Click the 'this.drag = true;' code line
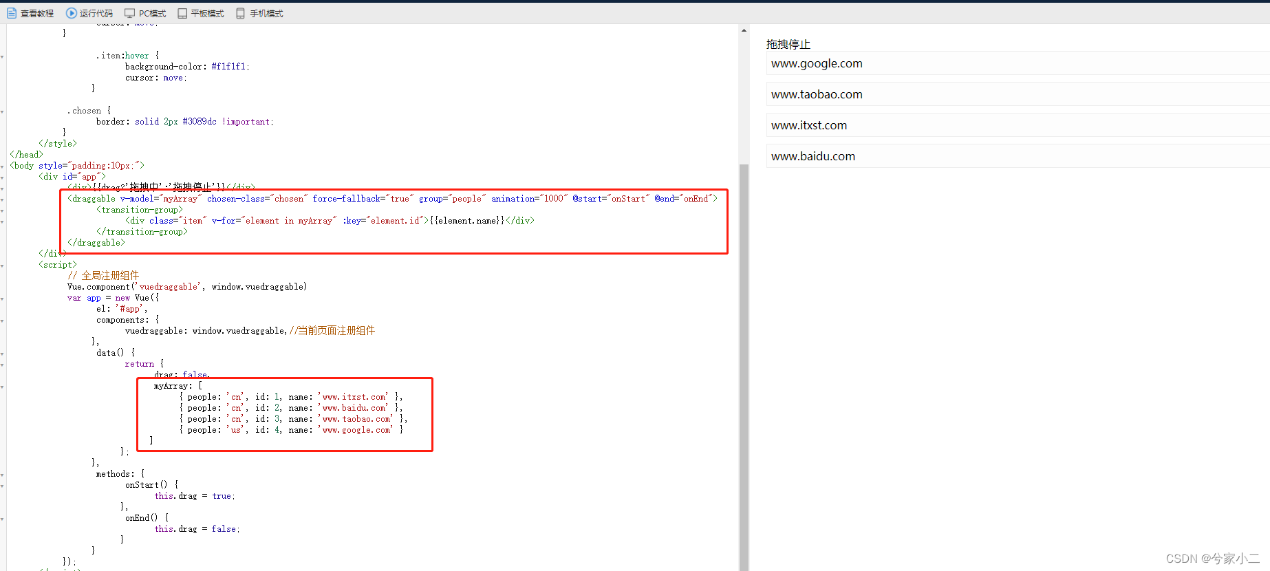The image size is (1270, 571). click(x=195, y=496)
